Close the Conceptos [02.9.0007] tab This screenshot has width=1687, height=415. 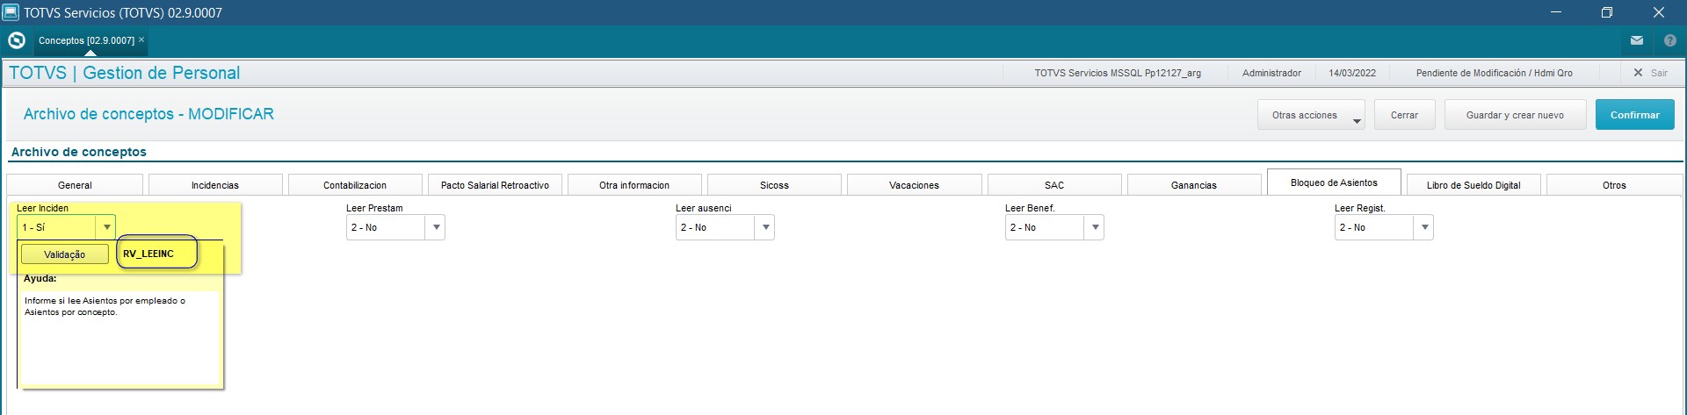click(x=141, y=39)
